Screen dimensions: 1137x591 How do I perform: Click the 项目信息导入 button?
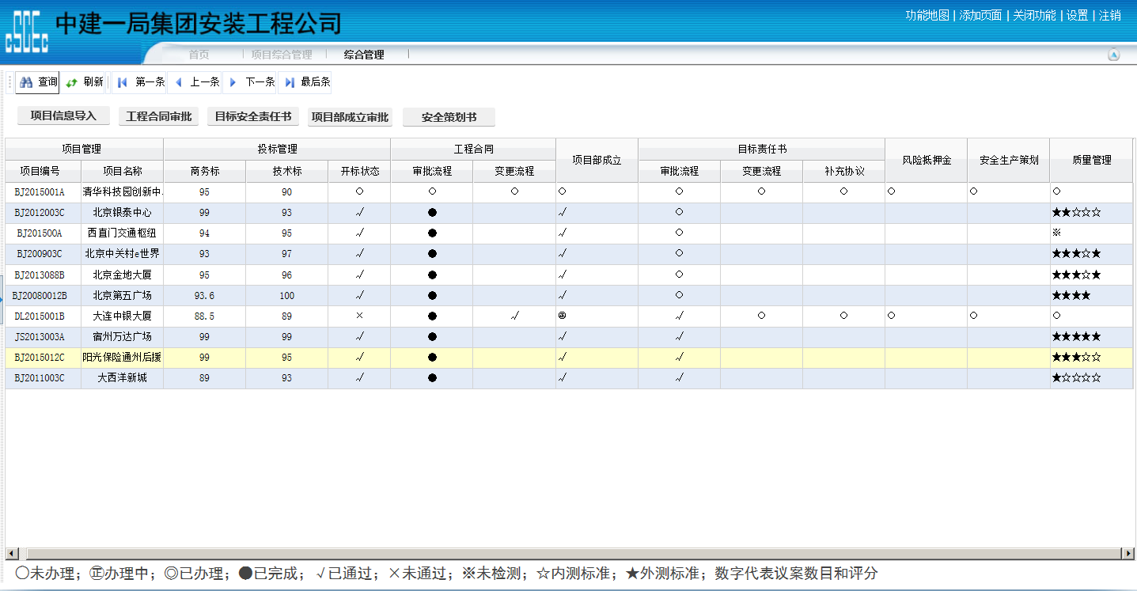click(63, 116)
